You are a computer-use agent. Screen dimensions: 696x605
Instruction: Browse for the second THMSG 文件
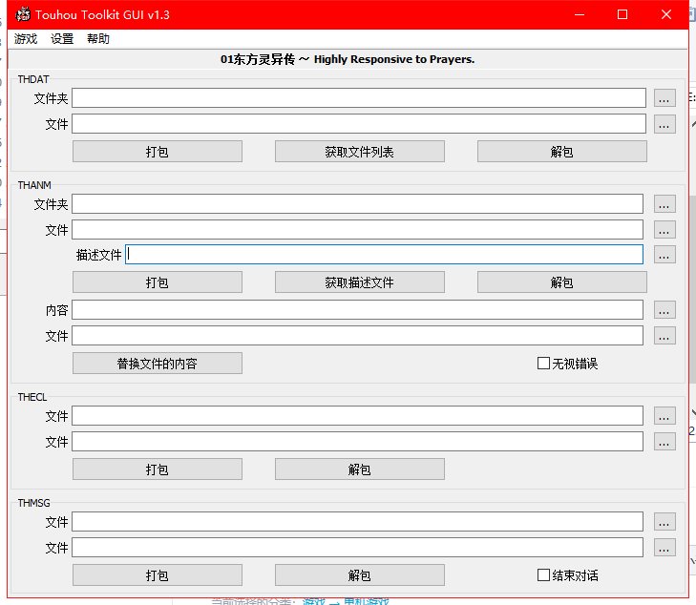click(x=664, y=548)
